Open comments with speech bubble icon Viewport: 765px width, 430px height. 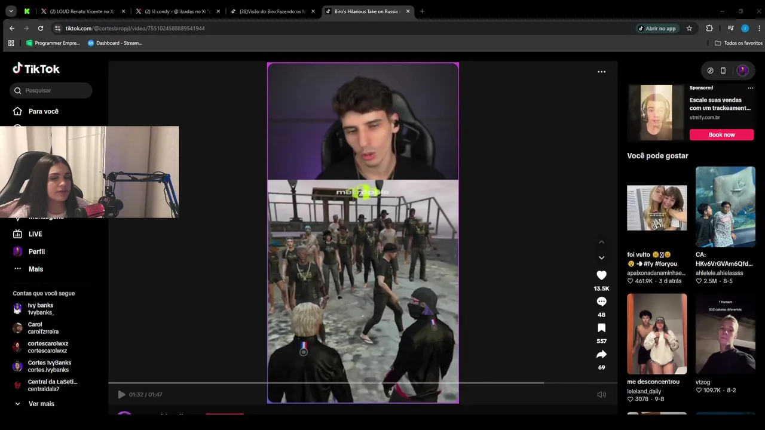pyautogui.click(x=601, y=302)
